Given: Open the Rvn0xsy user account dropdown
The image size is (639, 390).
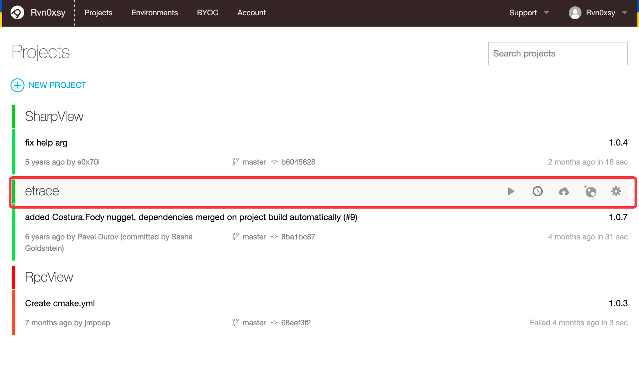Looking at the screenshot, I should 600,13.
